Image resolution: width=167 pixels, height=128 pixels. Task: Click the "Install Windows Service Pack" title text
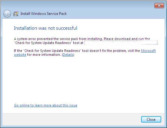coord(43,14)
